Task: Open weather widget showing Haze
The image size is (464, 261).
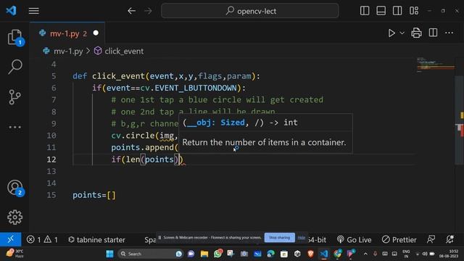Action: (x=14, y=254)
